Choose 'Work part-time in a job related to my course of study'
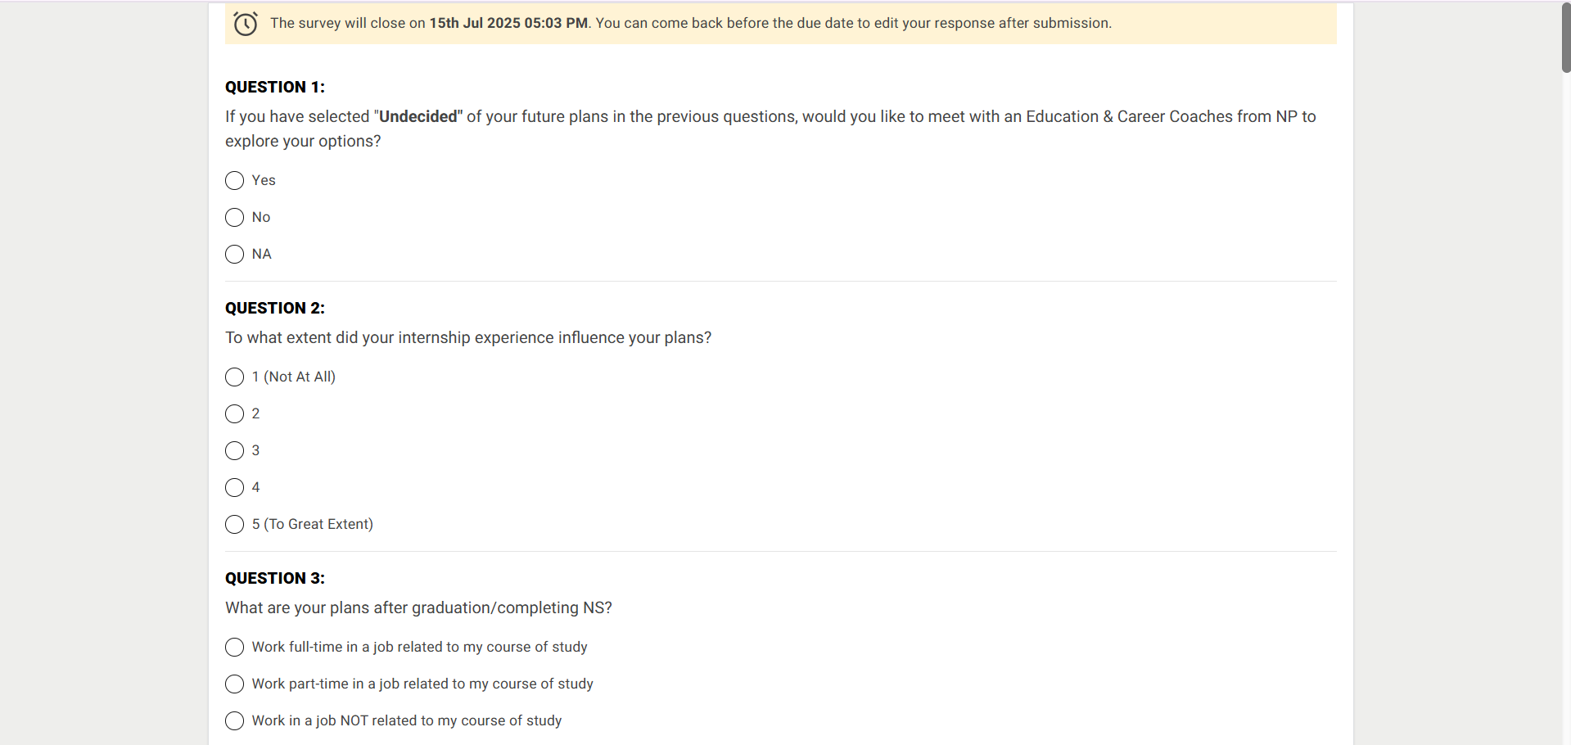 (233, 684)
